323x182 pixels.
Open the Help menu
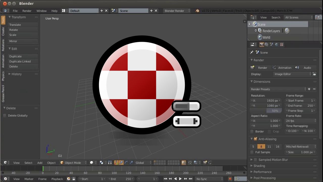[54, 11]
